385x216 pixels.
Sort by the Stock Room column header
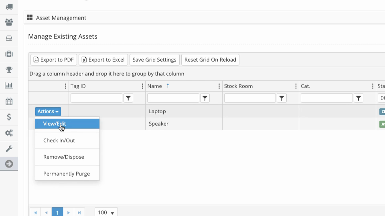(238, 86)
